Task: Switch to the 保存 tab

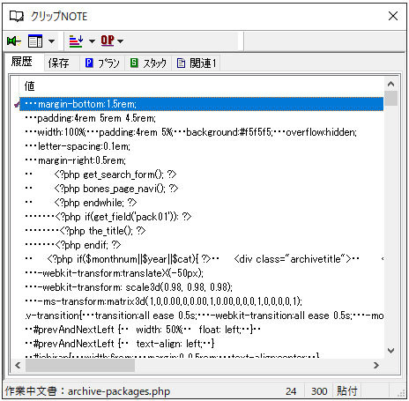Action: coord(58,63)
